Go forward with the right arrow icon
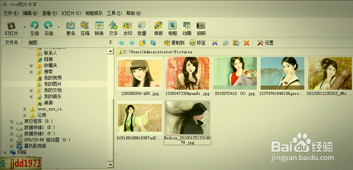 pyautogui.click(x=132, y=43)
